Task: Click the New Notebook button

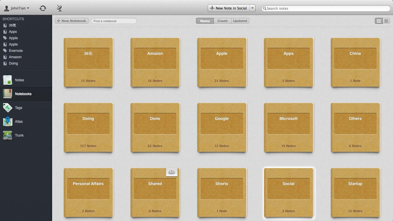Action: click(72, 21)
